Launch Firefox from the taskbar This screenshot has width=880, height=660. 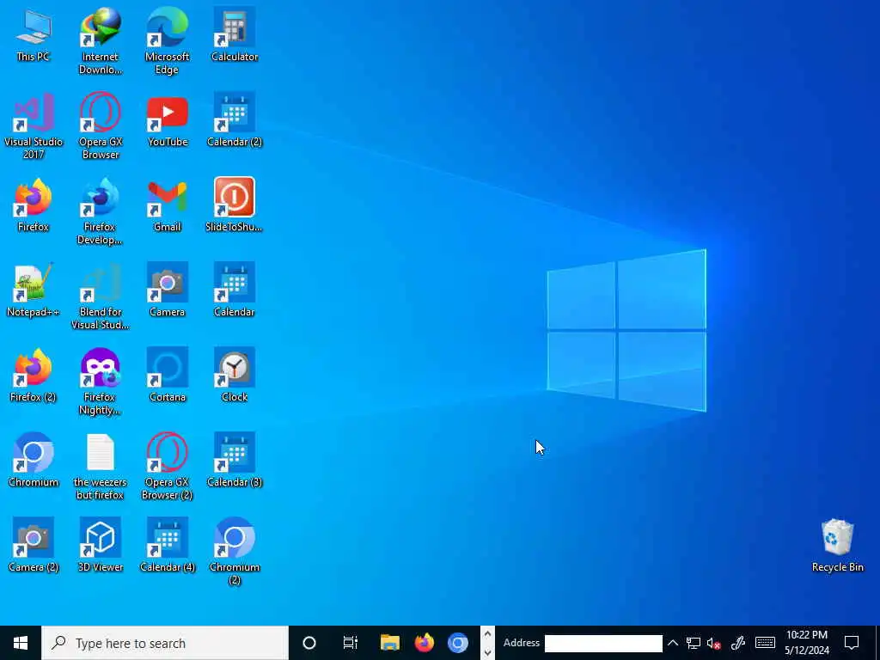click(425, 643)
